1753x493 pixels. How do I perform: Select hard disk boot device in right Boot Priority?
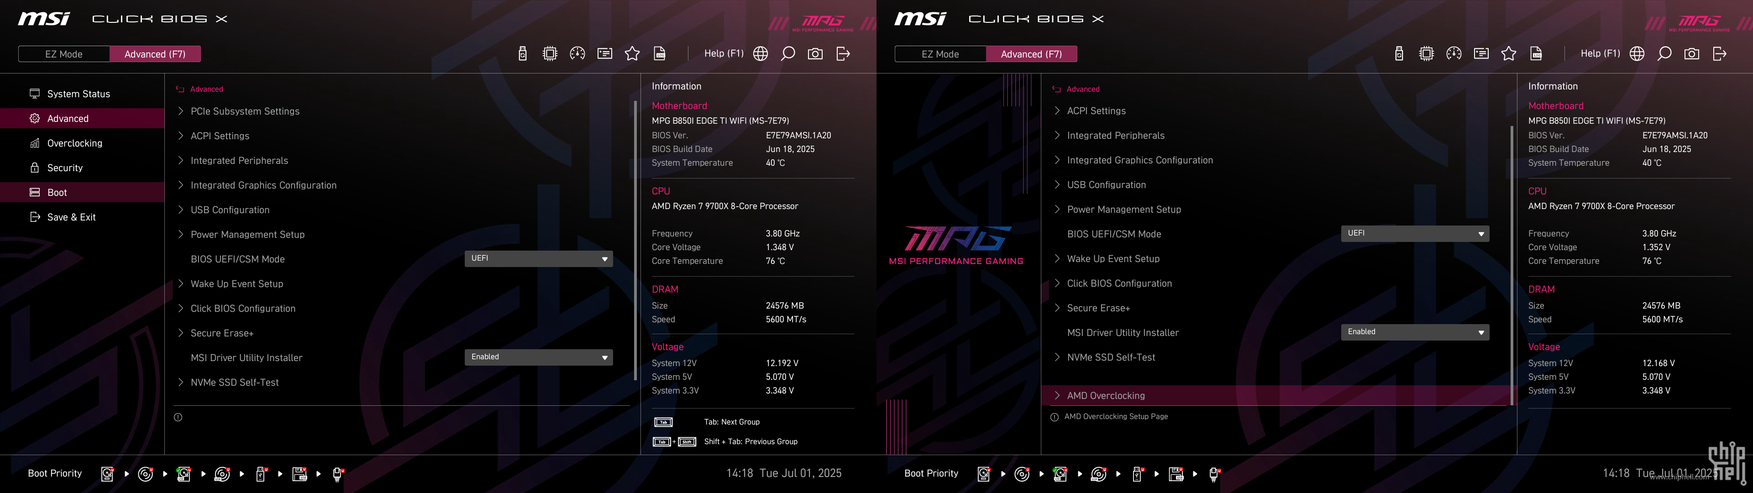[x=984, y=474]
